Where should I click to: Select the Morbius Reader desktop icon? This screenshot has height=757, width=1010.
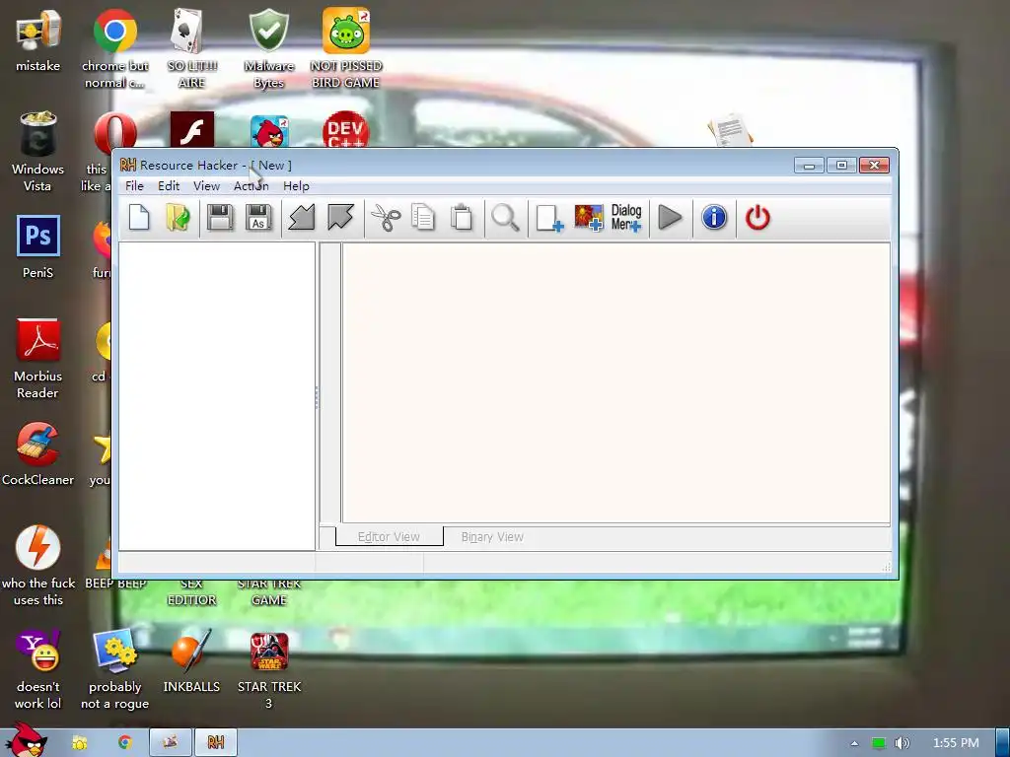[x=38, y=359]
